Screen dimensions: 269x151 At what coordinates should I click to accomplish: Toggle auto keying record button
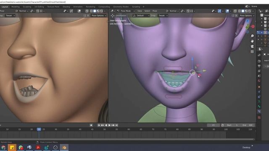[91, 125]
